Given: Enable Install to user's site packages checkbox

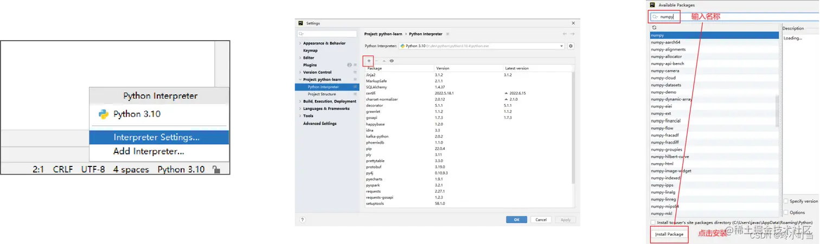Looking at the screenshot, I should coord(653,222).
